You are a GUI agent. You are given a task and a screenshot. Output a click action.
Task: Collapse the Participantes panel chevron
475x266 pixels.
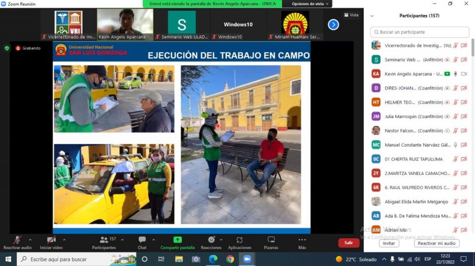(372, 16)
